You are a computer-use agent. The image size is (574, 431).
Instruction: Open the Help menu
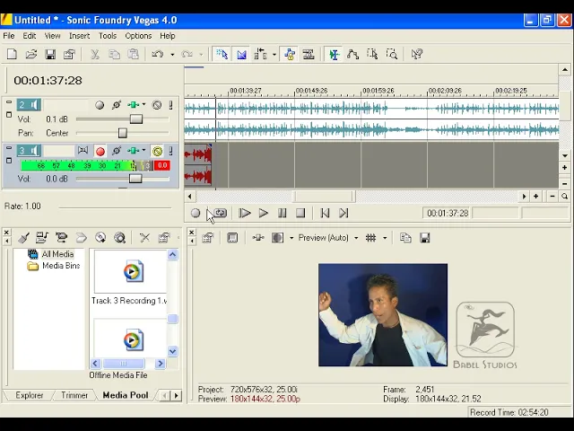point(168,36)
